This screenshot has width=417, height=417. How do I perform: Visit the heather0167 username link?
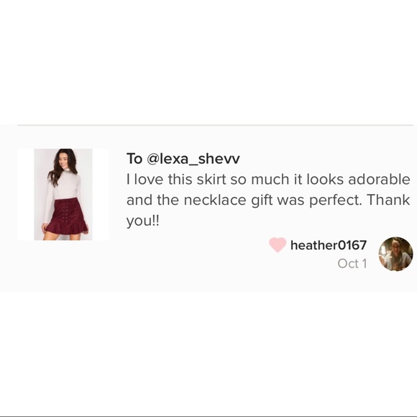(x=329, y=245)
